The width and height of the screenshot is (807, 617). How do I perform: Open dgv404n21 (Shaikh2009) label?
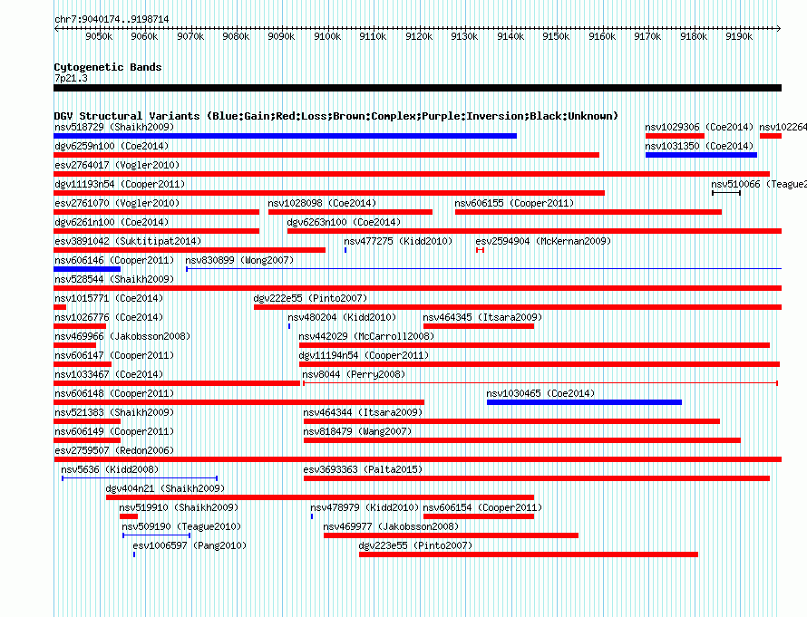tap(165, 488)
